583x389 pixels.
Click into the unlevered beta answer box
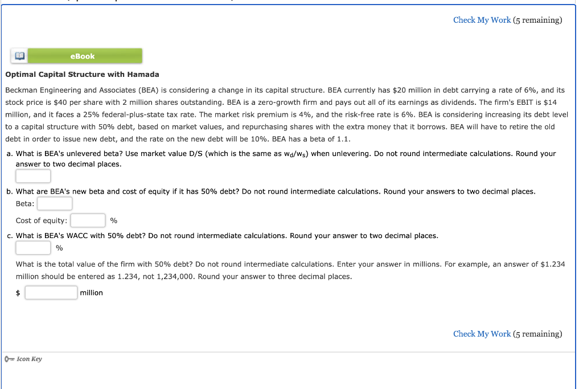pos(32,175)
